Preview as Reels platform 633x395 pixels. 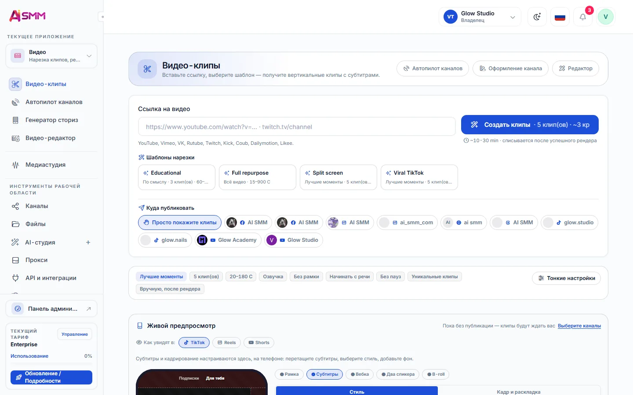click(226, 343)
